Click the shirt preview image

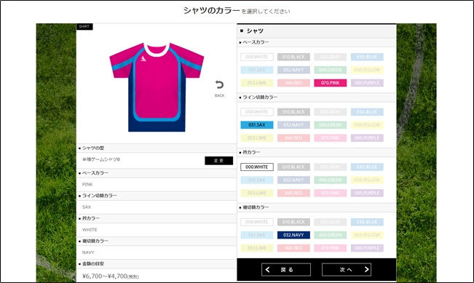coord(157,87)
